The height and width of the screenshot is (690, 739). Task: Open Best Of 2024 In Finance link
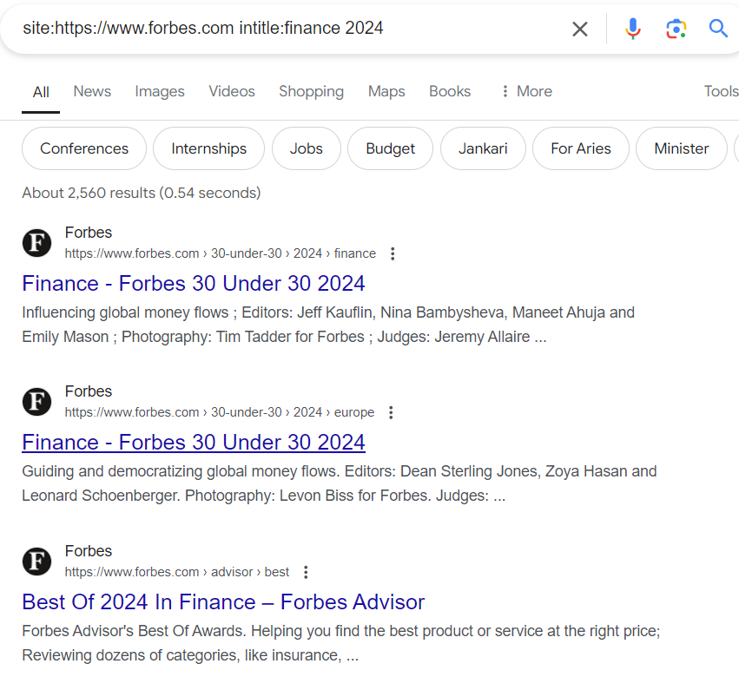coord(223,602)
